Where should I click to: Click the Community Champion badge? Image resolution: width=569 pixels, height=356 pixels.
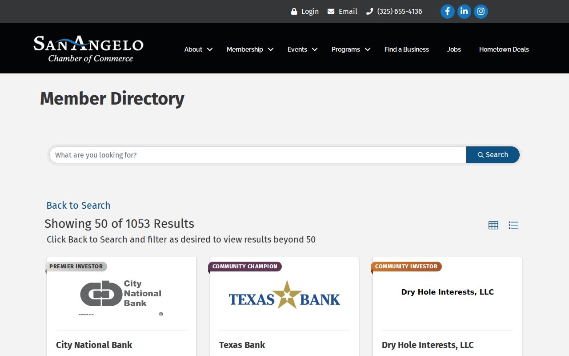[x=245, y=267]
